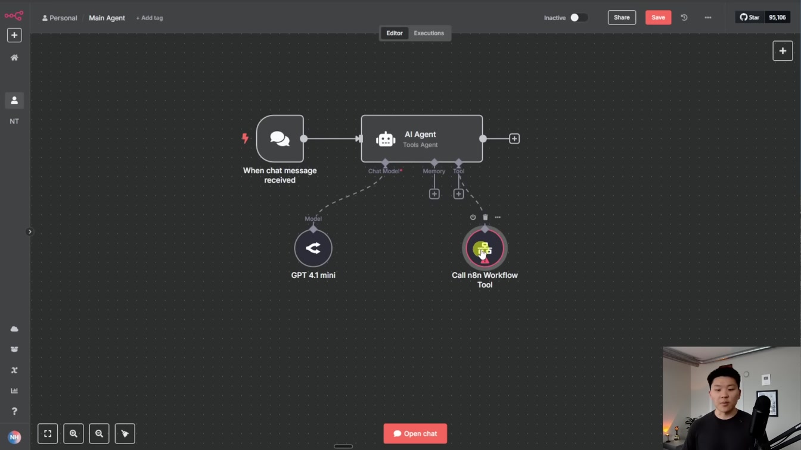Open the nodes panel with canvas plus button
The width and height of the screenshot is (801, 450).
pos(783,51)
